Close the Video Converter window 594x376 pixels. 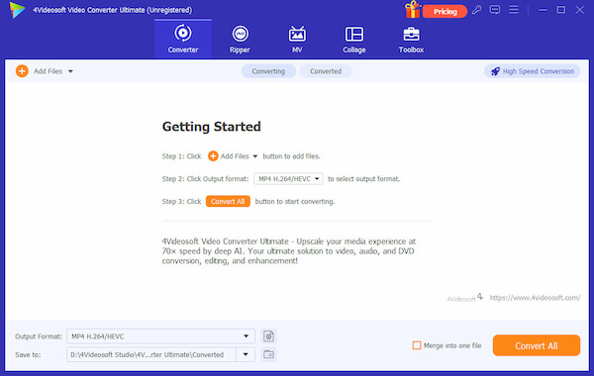(579, 10)
